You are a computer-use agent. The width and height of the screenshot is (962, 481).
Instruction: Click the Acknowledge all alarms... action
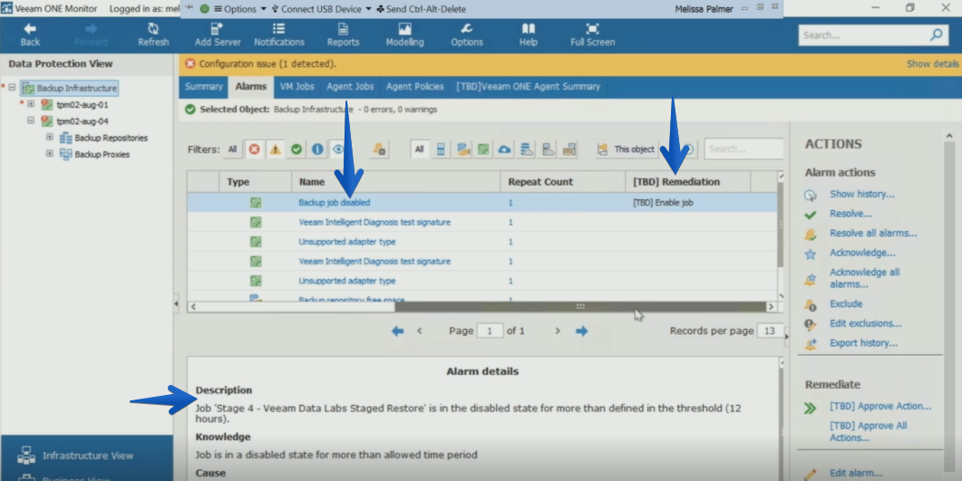[864, 278]
